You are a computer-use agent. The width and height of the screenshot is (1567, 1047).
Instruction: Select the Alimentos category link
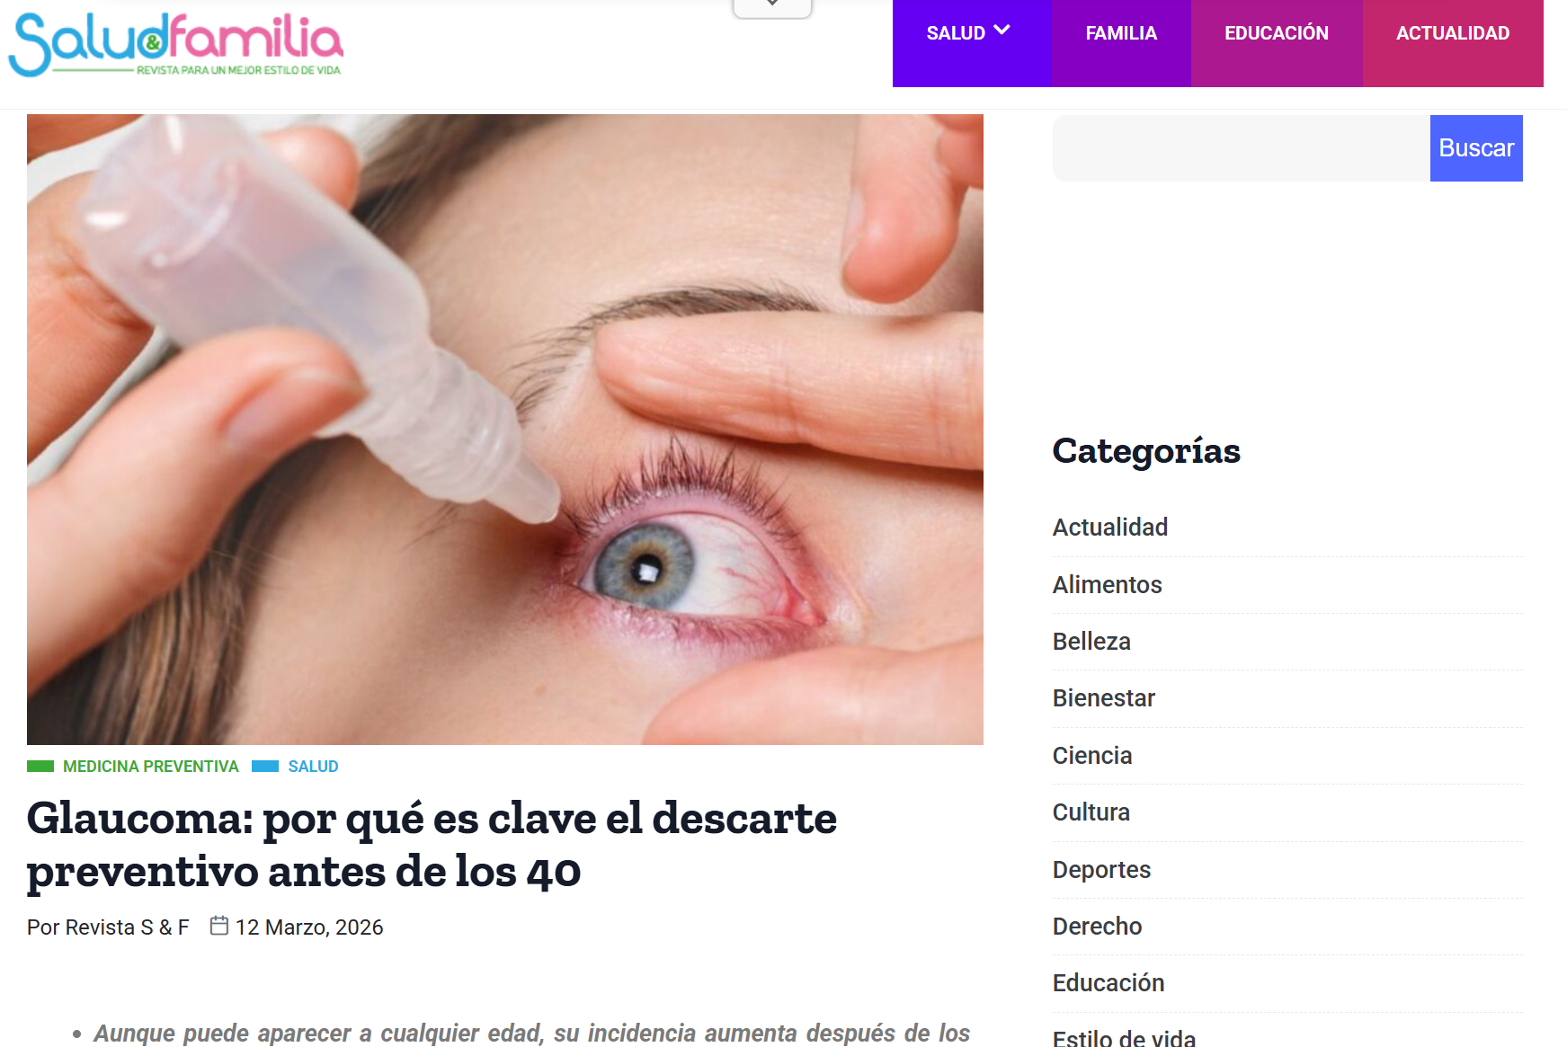click(x=1108, y=585)
